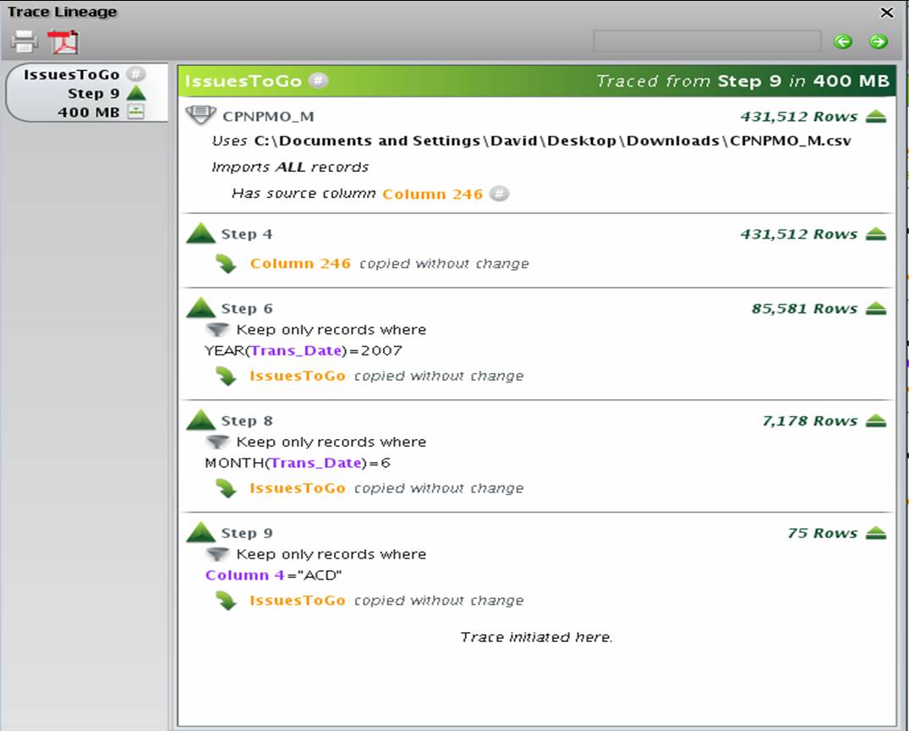909x731 pixels.
Task: Collapse the Step 6 85,581 Rows section
Action: (x=876, y=309)
